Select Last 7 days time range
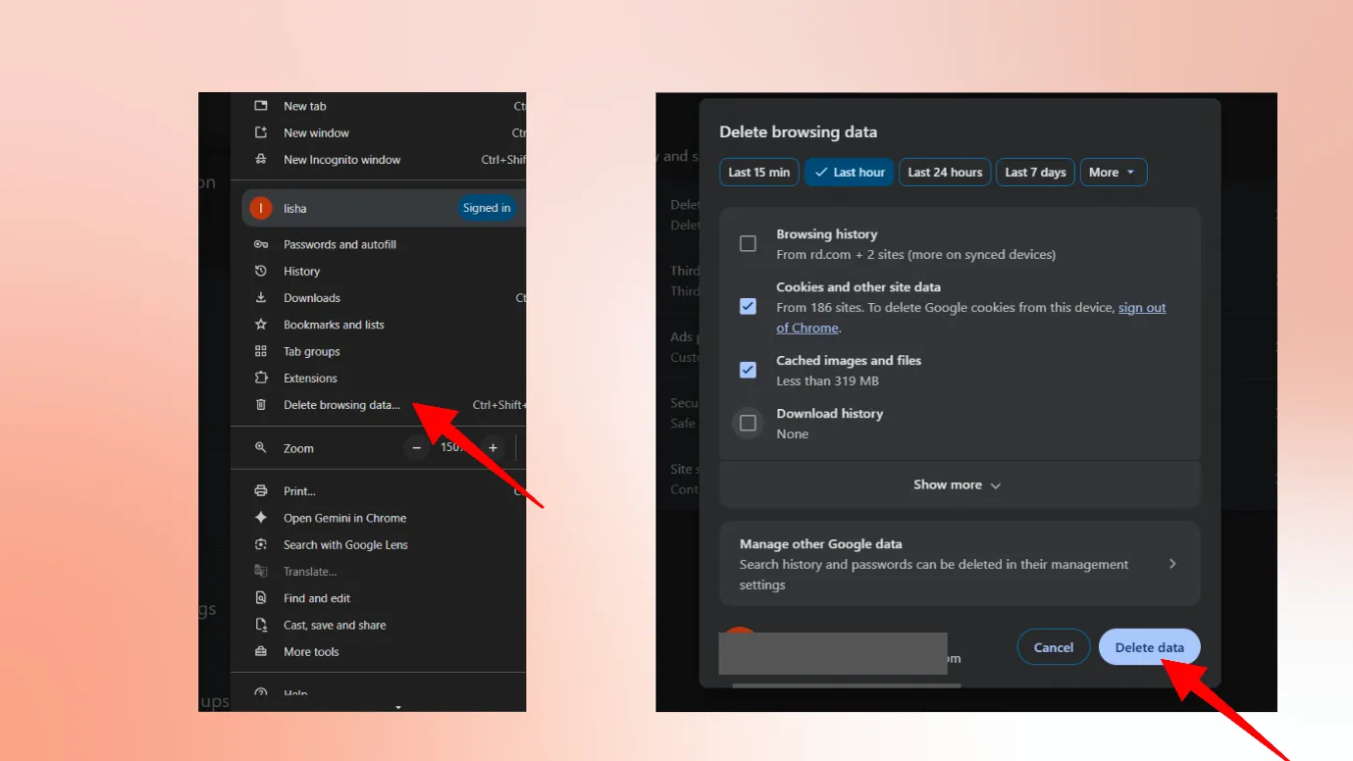The height and width of the screenshot is (761, 1353). point(1036,173)
